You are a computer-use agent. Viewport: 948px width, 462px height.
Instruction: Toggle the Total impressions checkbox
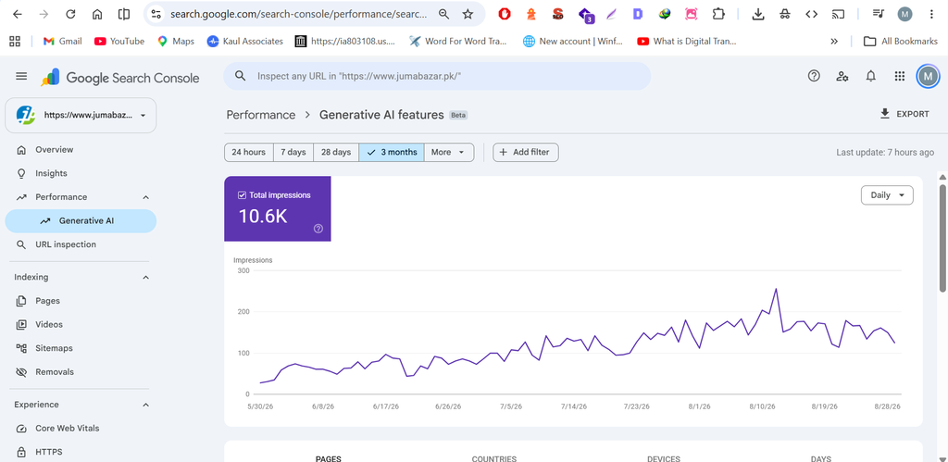pos(242,195)
